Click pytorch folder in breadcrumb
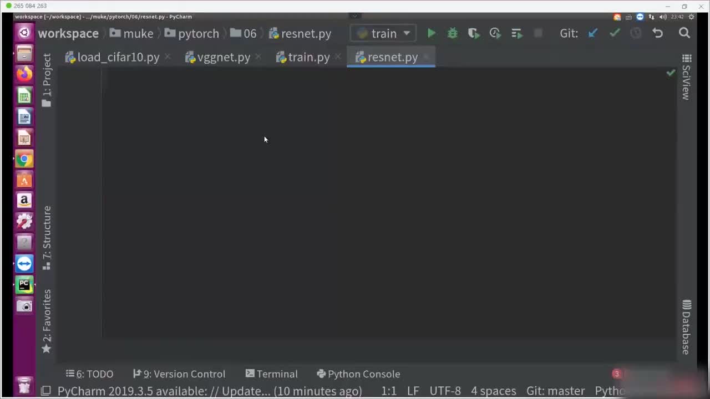Viewport: 710px width, 399px height. (192, 33)
